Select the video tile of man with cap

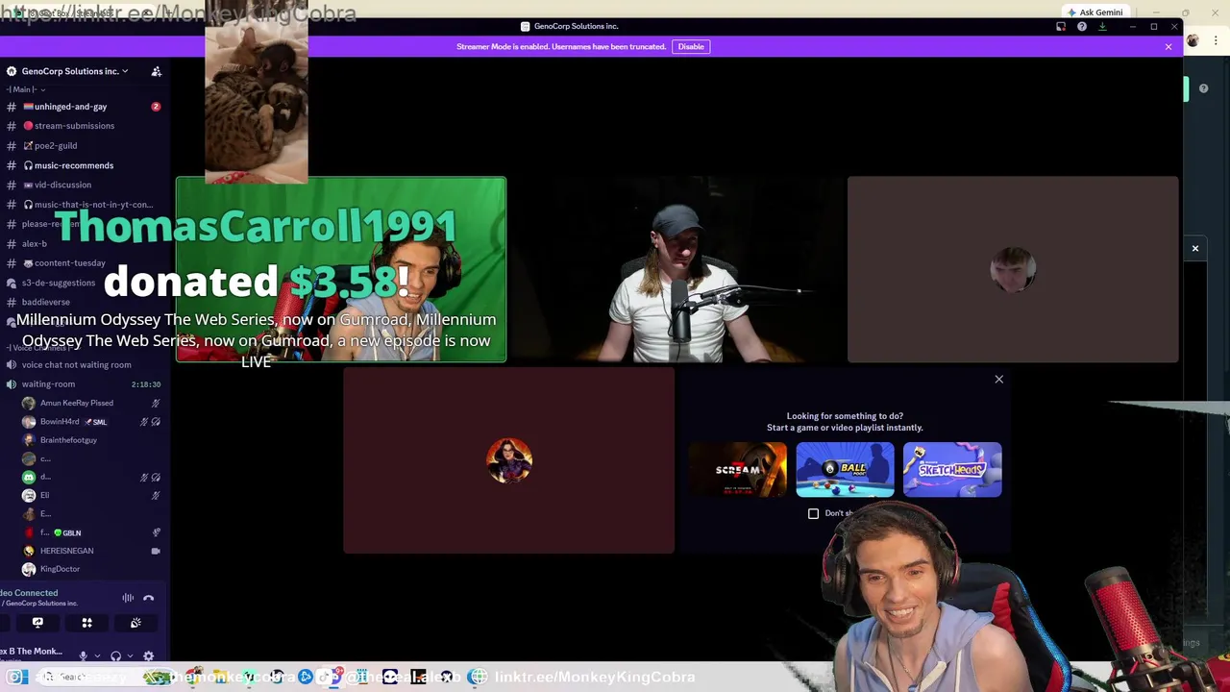pos(676,269)
